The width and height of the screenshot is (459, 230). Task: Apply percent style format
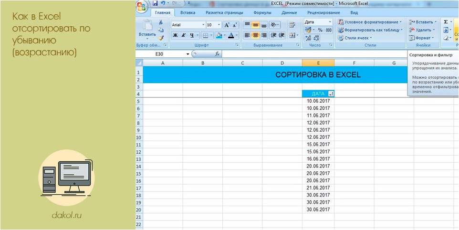point(320,30)
